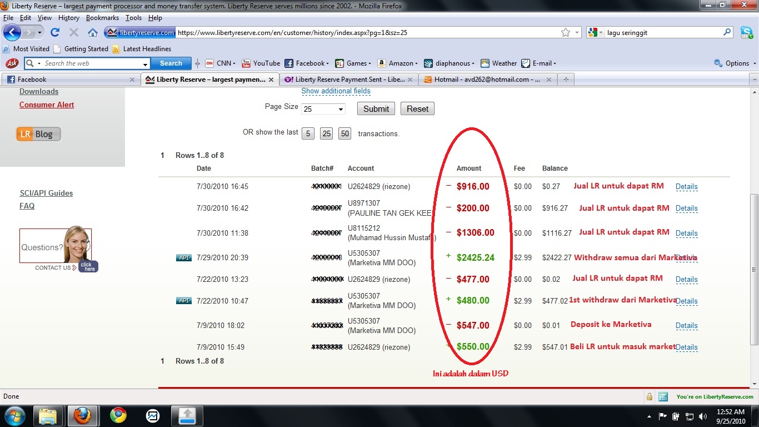The height and width of the screenshot is (427, 759).
Task: Click the LR Blog badge
Action: point(38,134)
